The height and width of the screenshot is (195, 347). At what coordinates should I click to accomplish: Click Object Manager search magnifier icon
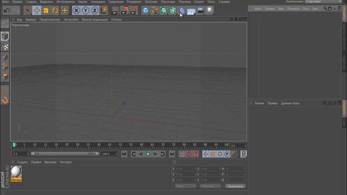click(325, 9)
